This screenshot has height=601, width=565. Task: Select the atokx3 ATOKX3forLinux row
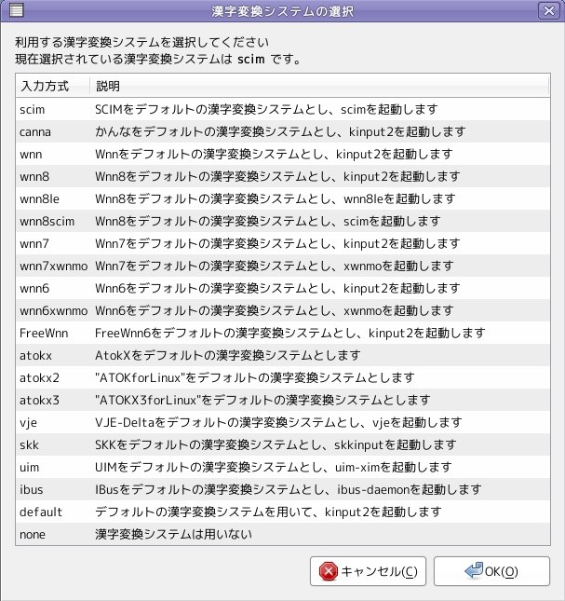point(283,400)
